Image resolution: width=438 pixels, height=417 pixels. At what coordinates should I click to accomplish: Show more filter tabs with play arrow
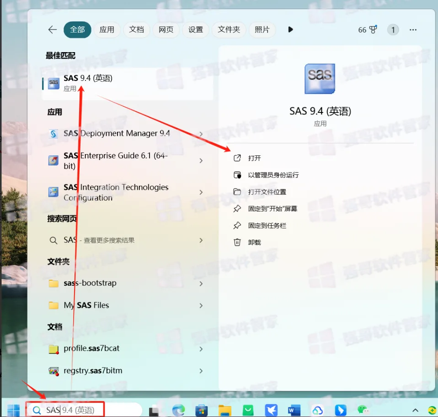click(290, 30)
